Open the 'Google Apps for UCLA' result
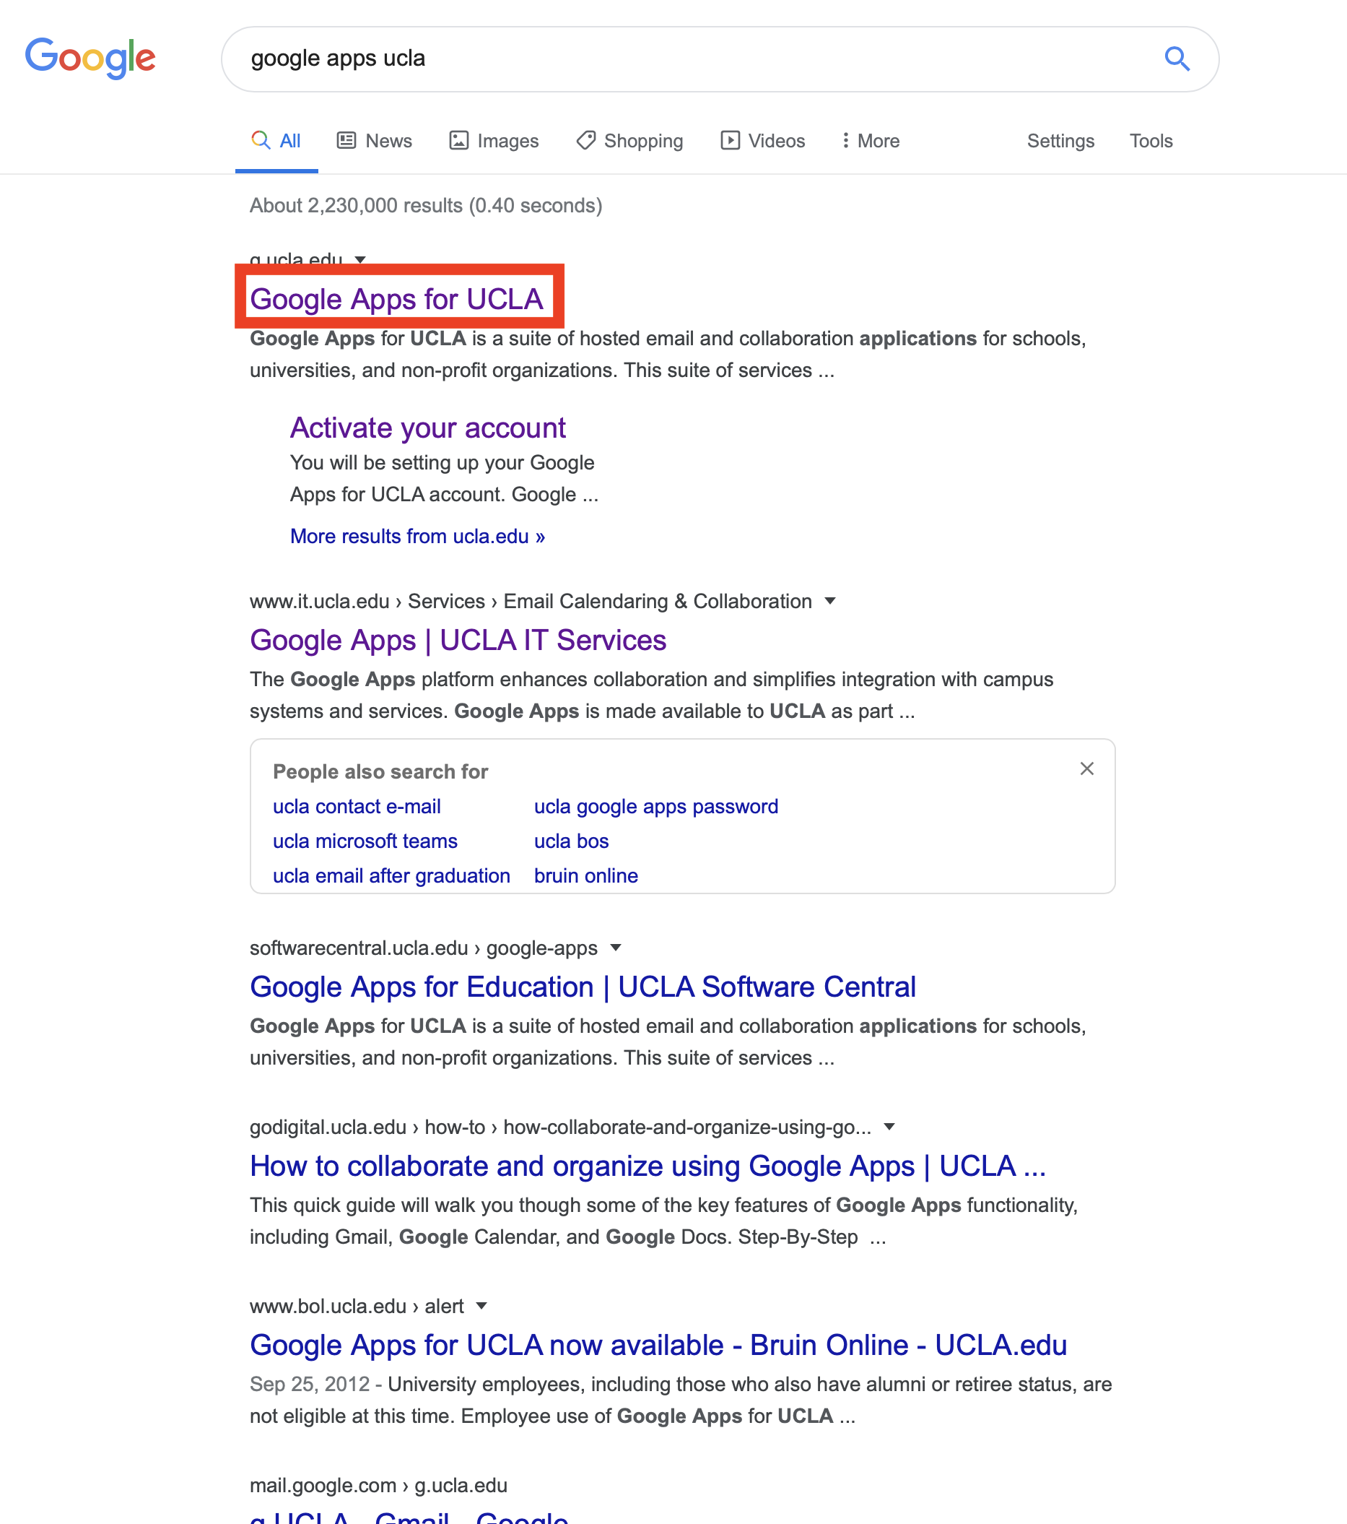 point(396,299)
